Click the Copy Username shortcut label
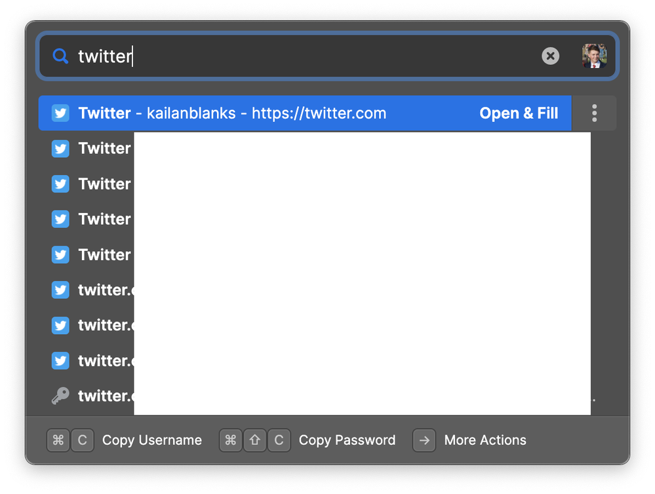Viewport: 655px width, 494px height. pos(152,440)
